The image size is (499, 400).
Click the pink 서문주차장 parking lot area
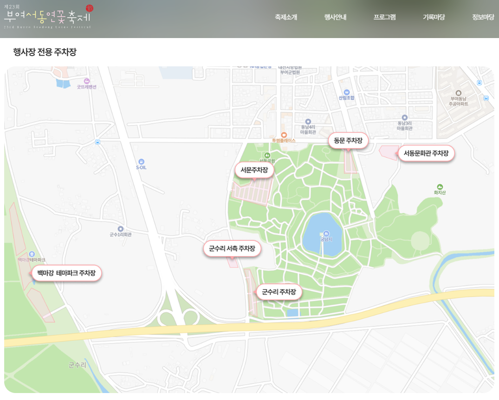[253, 192]
